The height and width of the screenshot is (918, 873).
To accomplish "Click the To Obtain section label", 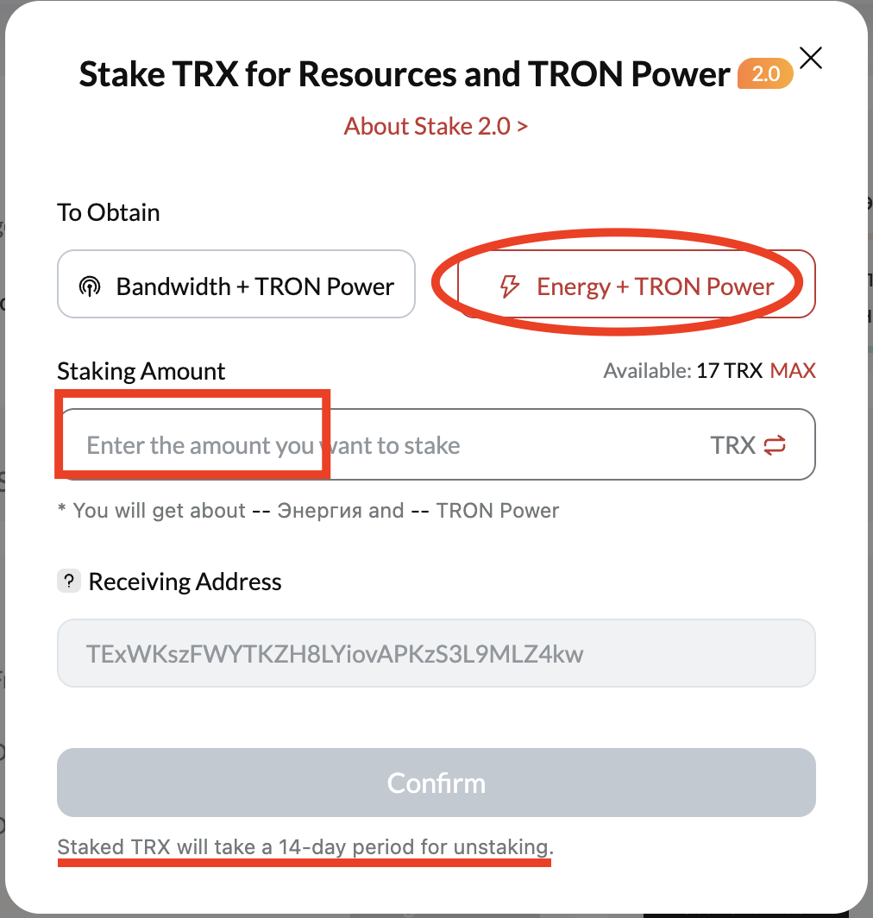I will click(108, 212).
